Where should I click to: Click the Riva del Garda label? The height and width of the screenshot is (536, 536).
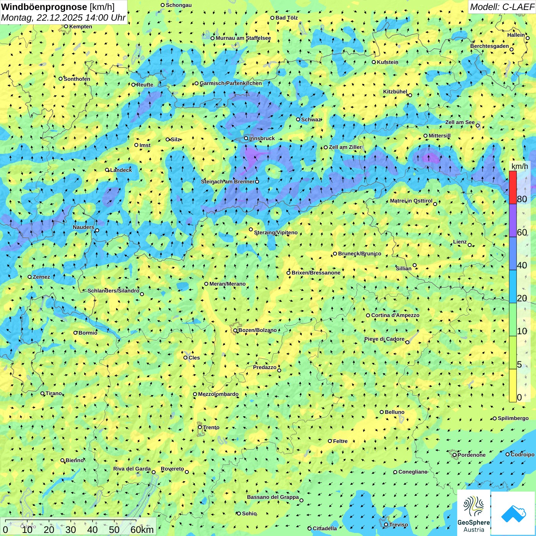click(x=132, y=469)
